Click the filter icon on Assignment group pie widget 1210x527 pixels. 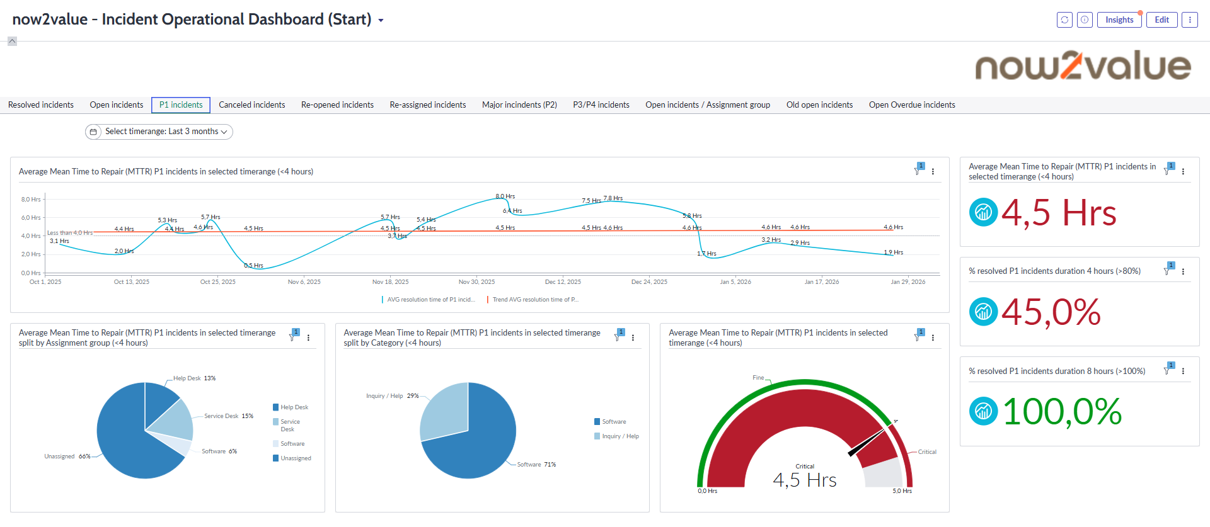coord(294,336)
